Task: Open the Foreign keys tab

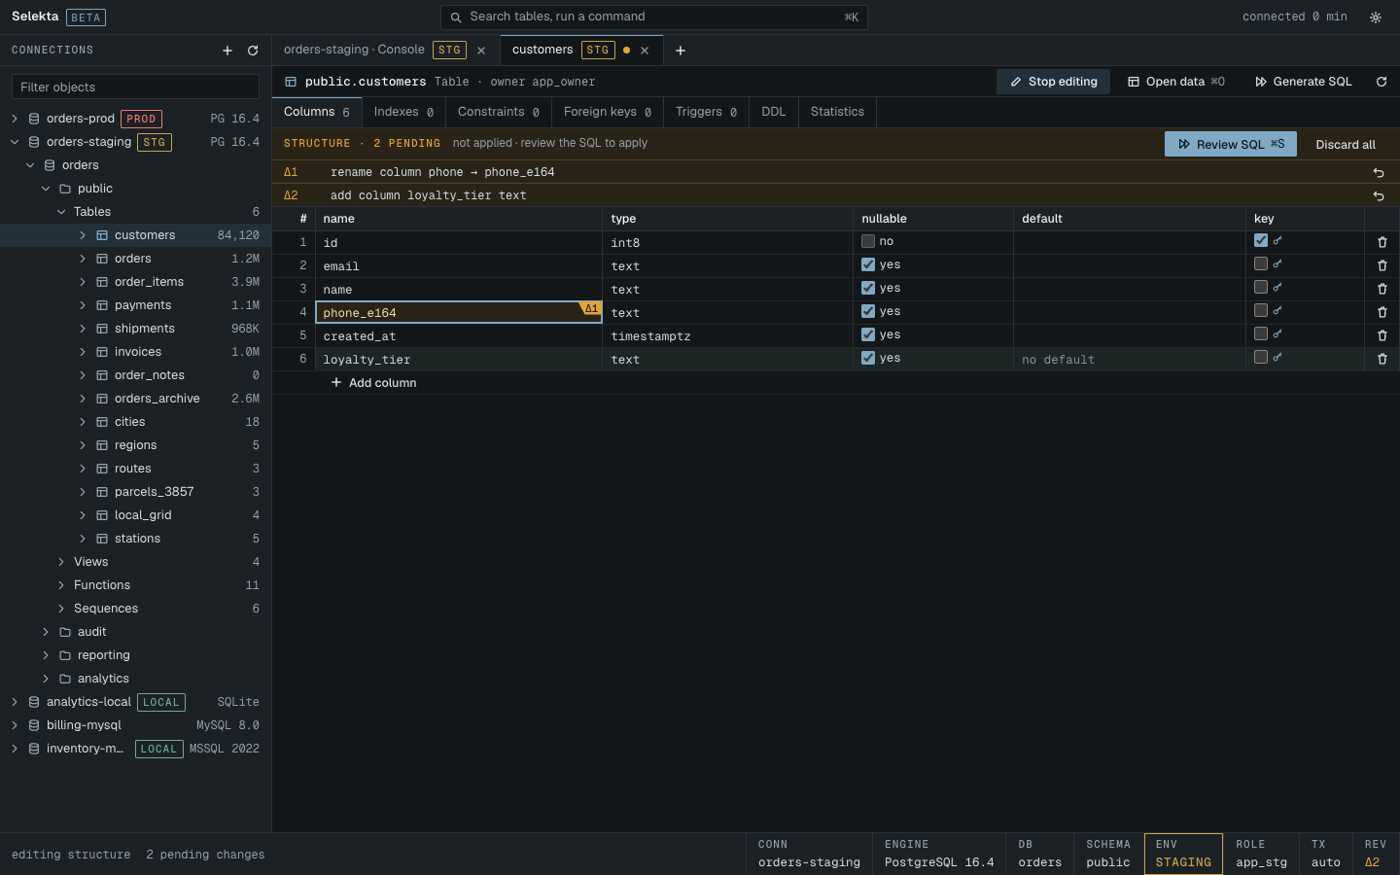Action: point(608,112)
